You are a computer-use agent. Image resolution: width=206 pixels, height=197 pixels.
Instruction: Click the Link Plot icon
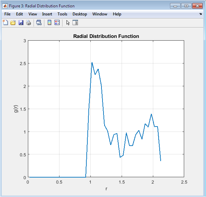39,22
